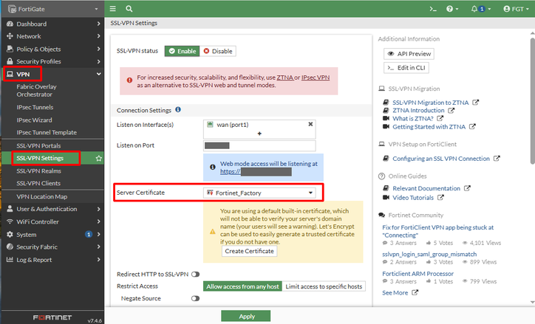Open Configuring an SSL VPN Connection link
The width and height of the screenshot is (535, 324).
coord(441,159)
